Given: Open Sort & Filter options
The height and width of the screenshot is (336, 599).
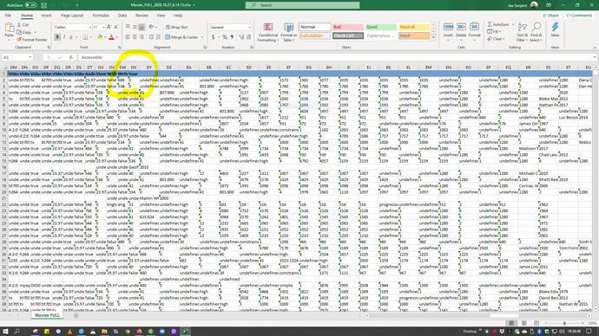Looking at the screenshot, I should [x=522, y=32].
